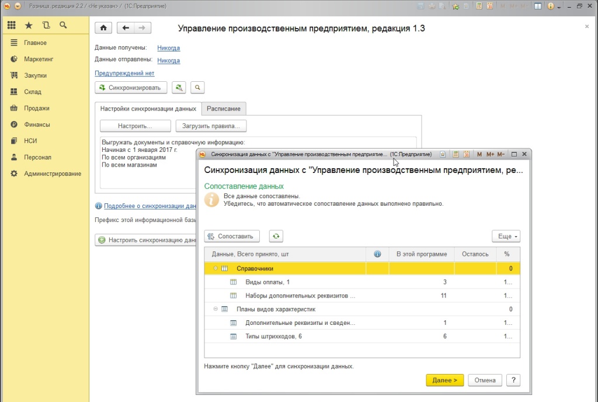
Task: Click the Сопоставить button
Action: click(232, 236)
